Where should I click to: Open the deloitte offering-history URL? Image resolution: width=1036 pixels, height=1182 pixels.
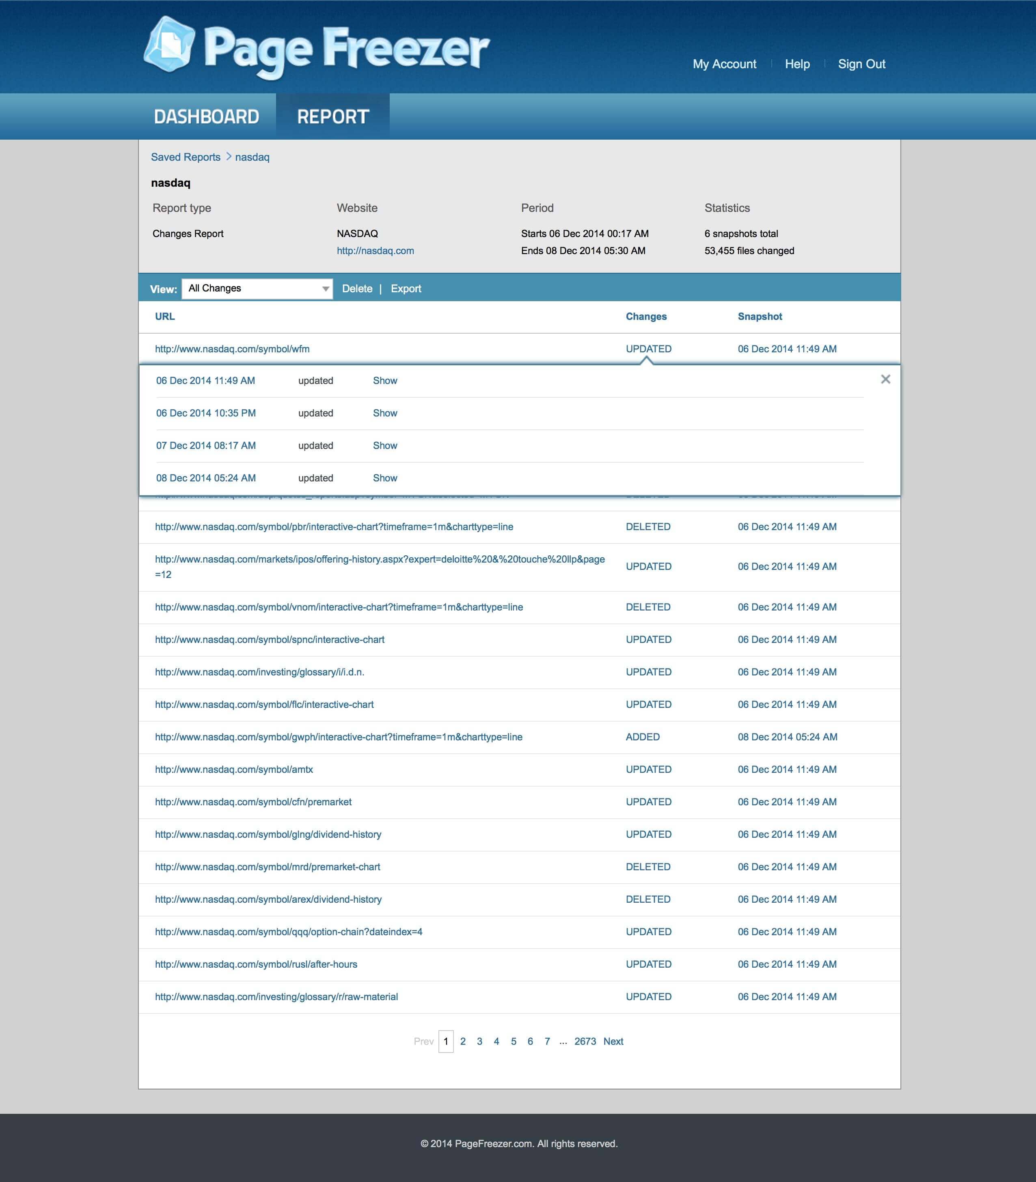point(380,567)
